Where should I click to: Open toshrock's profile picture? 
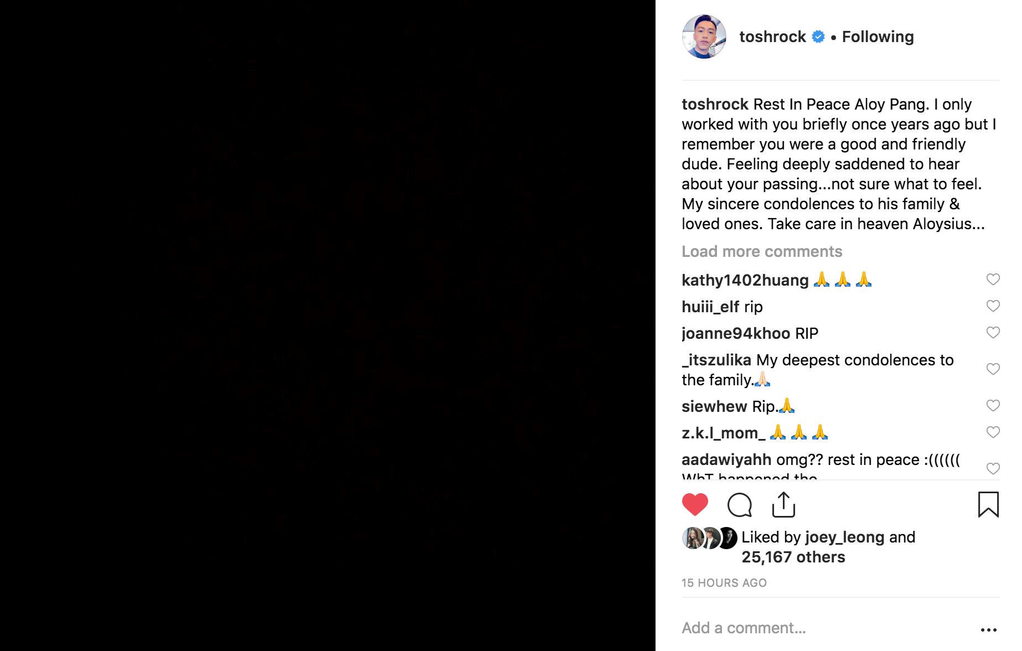click(704, 37)
